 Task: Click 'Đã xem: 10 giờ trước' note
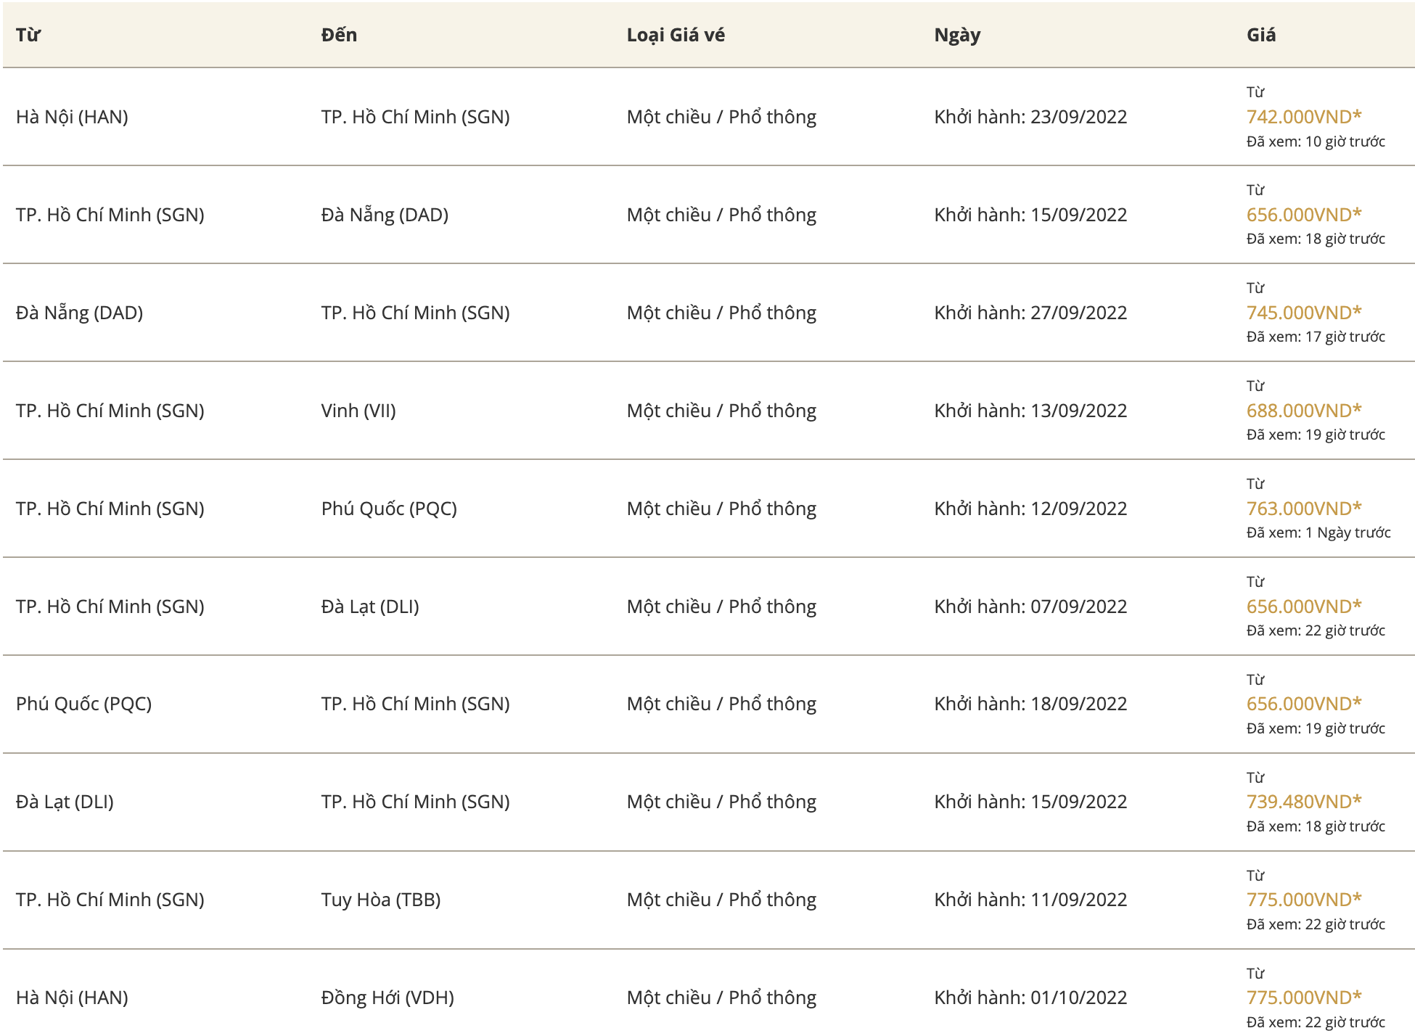point(1316,141)
